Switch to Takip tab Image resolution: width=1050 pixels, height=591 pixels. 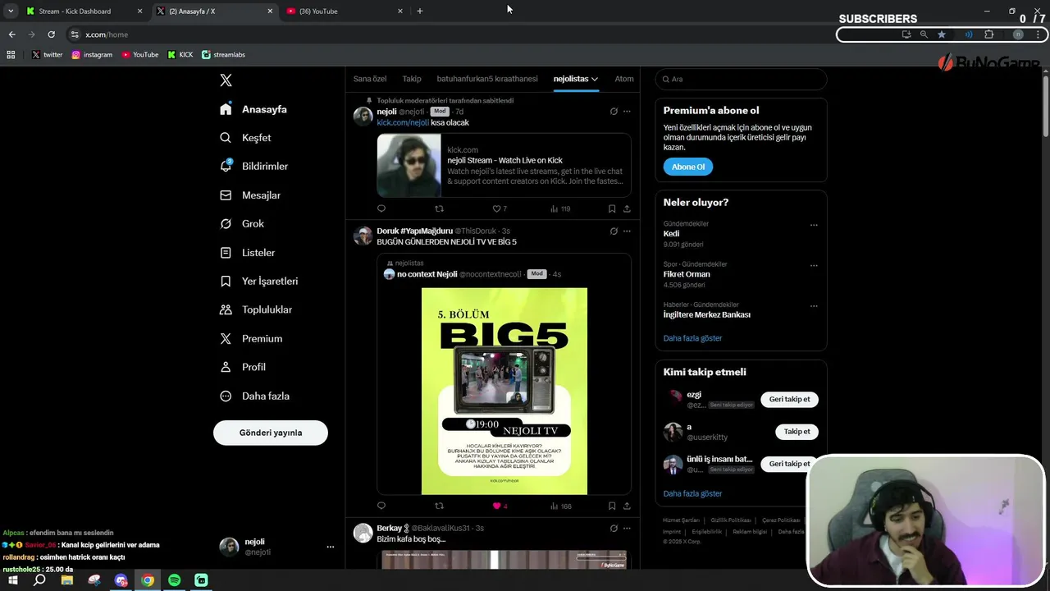tap(412, 79)
